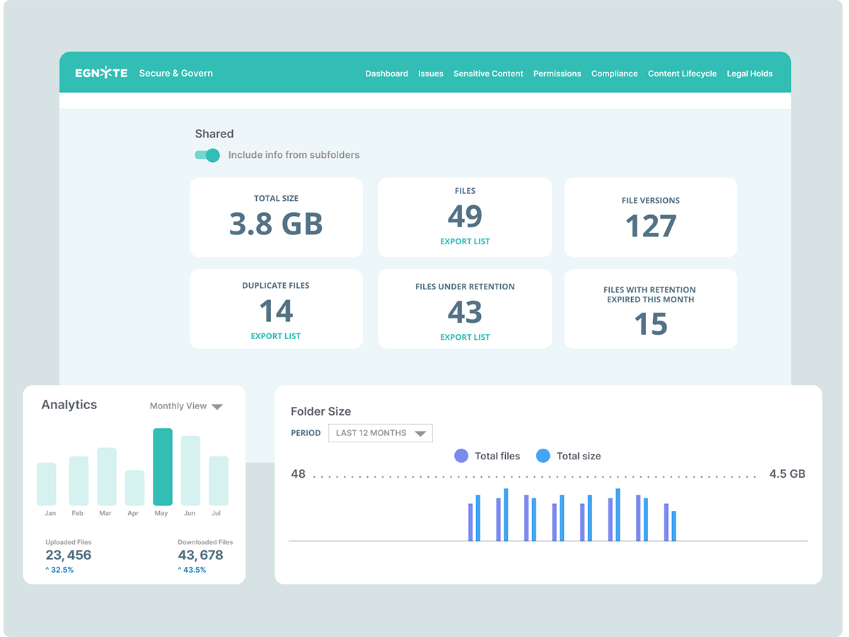Go to the Legal Holds page

click(749, 73)
